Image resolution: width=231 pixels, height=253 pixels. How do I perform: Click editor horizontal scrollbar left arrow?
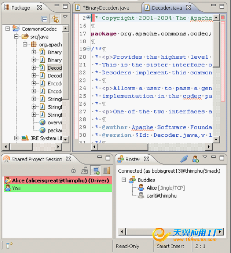(94, 147)
